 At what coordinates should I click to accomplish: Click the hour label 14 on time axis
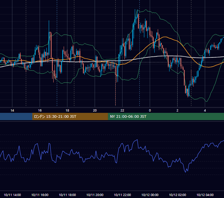12,111
